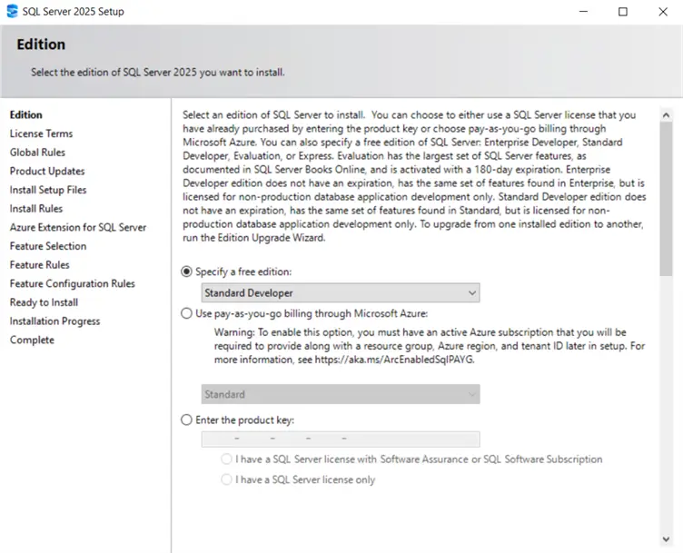Pick 'I have a SQL Server license with Software Assurance' radio
This screenshot has width=683, height=553.
point(226,459)
